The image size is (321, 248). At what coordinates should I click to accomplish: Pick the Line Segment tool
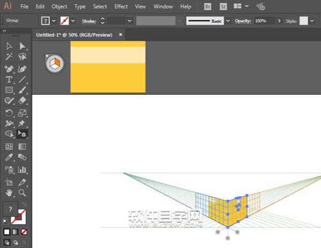click(22, 79)
